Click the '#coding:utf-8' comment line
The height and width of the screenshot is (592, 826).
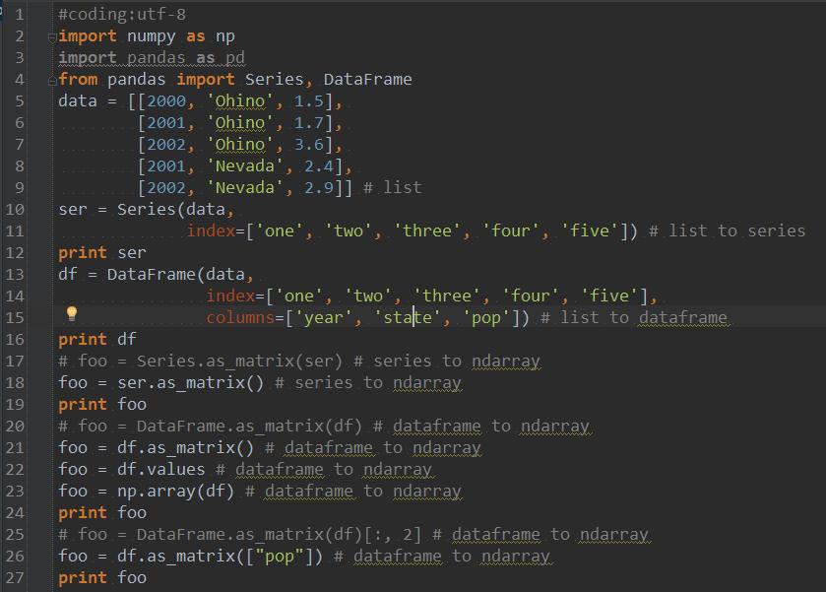click(116, 14)
